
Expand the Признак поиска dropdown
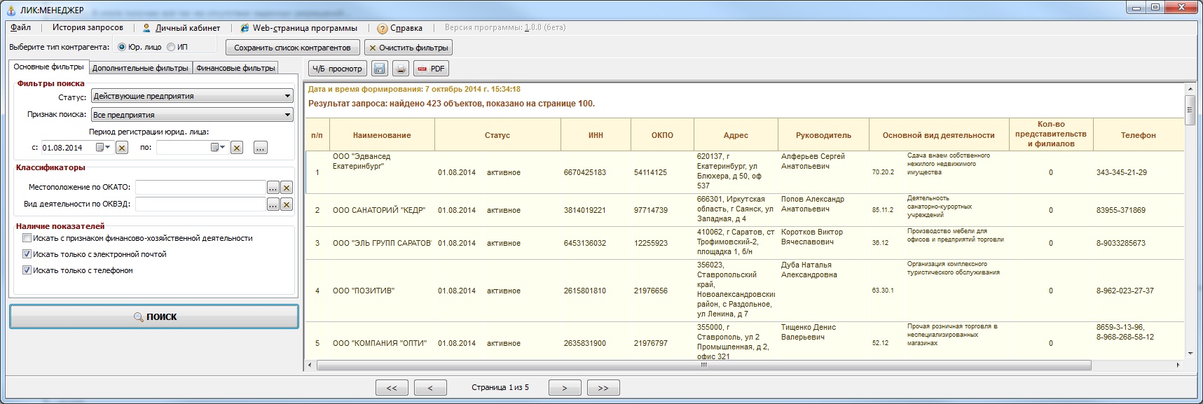tap(287, 115)
